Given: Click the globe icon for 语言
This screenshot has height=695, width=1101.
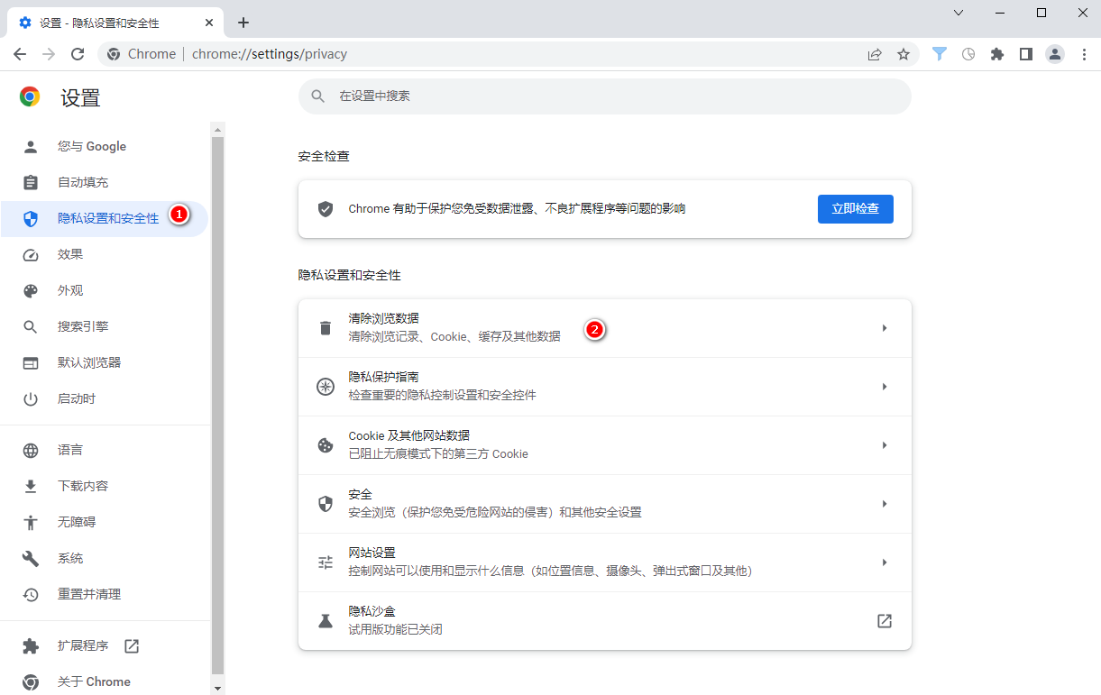Looking at the screenshot, I should click(x=31, y=450).
